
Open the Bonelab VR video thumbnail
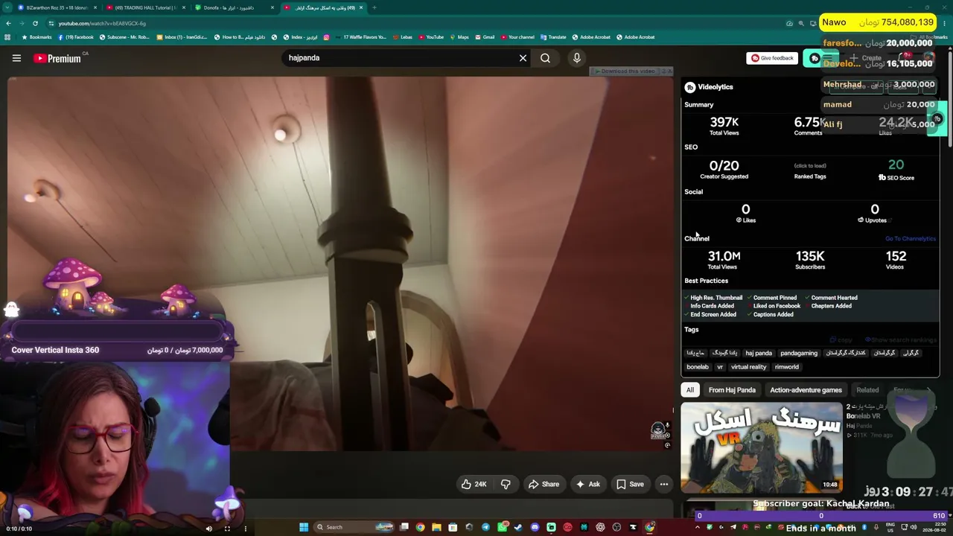coord(762,447)
